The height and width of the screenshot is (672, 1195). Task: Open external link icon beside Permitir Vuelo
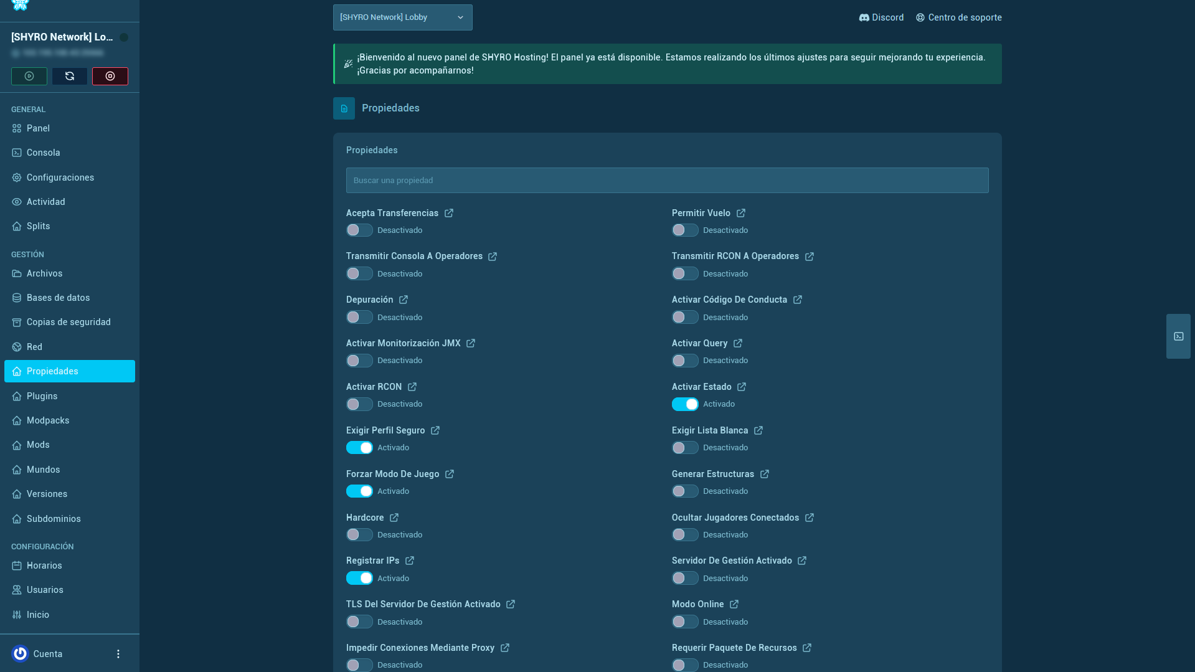(x=741, y=213)
